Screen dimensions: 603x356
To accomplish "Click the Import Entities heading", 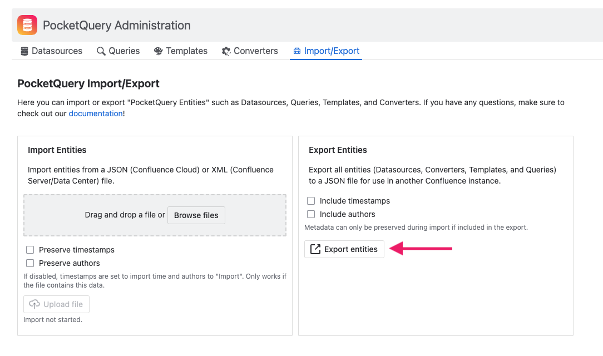I will [x=57, y=150].
